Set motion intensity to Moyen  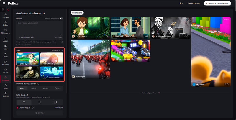(45, 88)
